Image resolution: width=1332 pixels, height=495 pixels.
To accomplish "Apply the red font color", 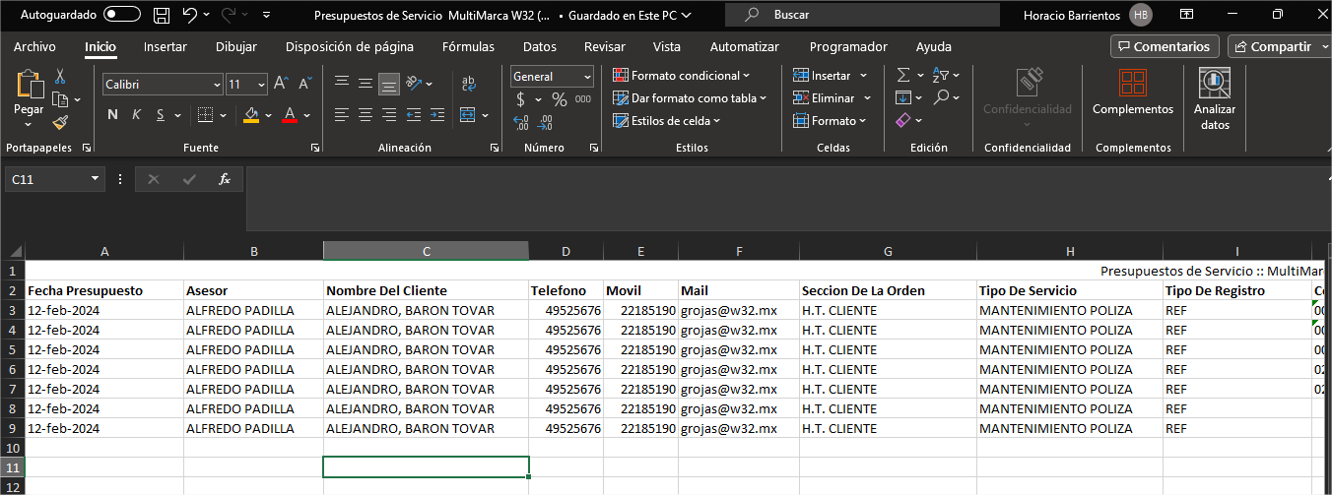I will (290, 115).
